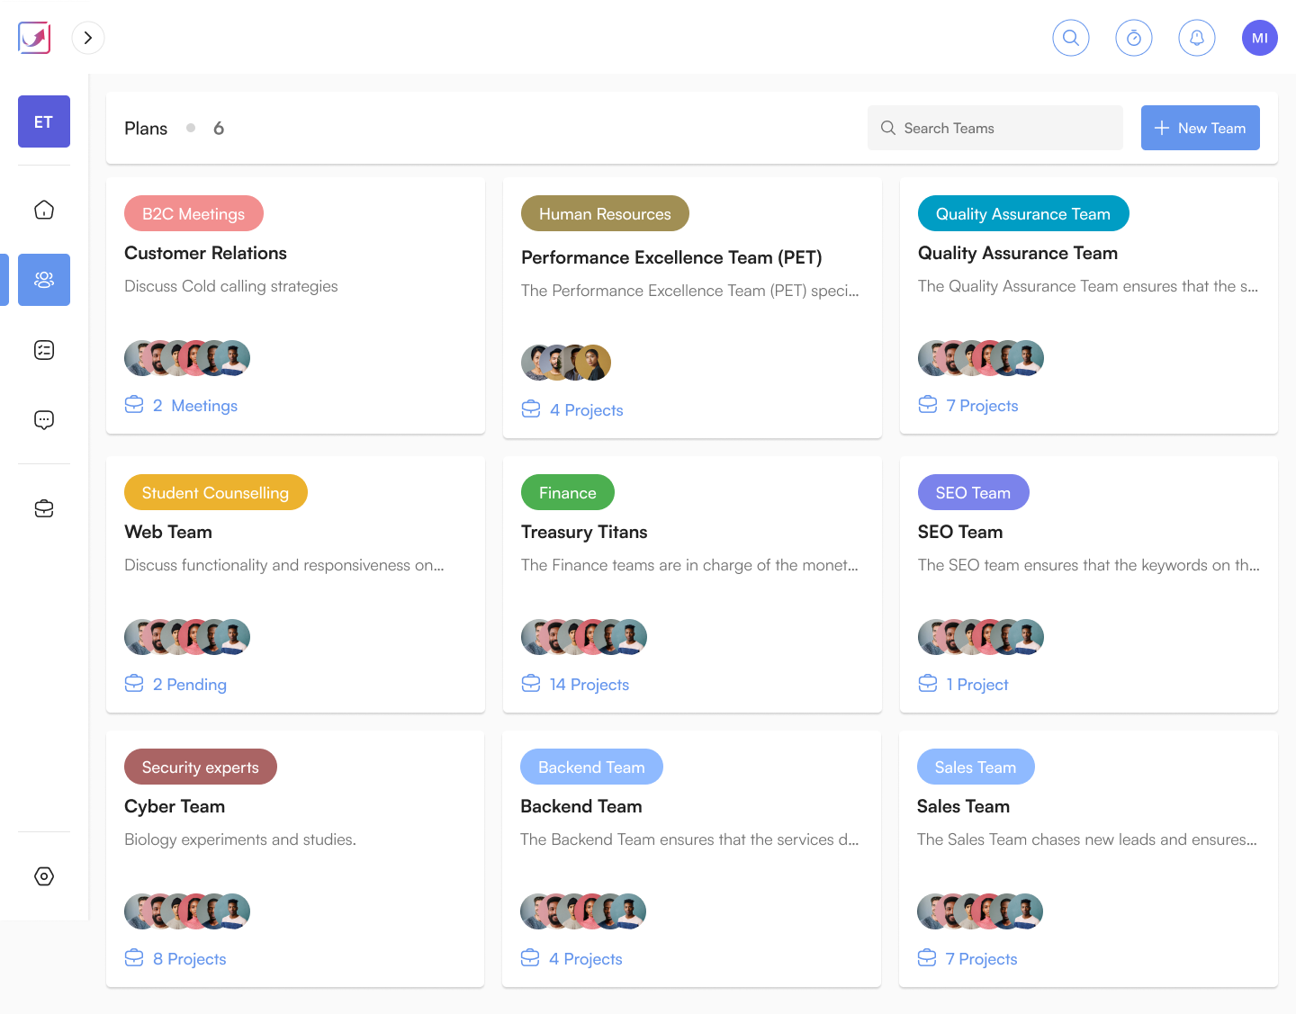Open the task checklist sidebar icon
This screenshot has height=1014, width=1296.
44,350
